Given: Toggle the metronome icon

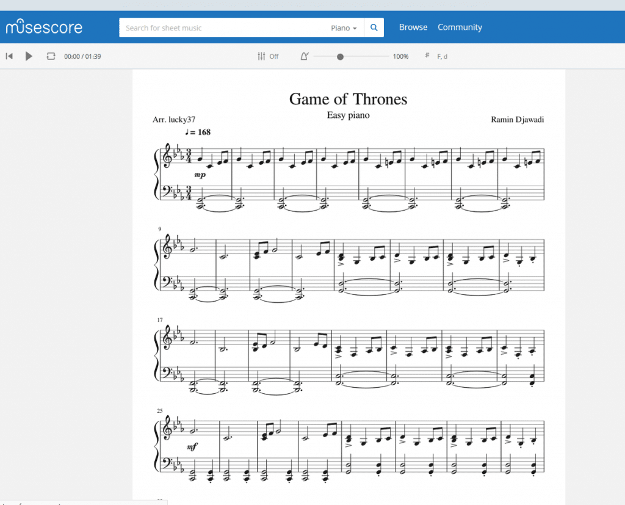Looking at the screenshot, I should [305, 56].
